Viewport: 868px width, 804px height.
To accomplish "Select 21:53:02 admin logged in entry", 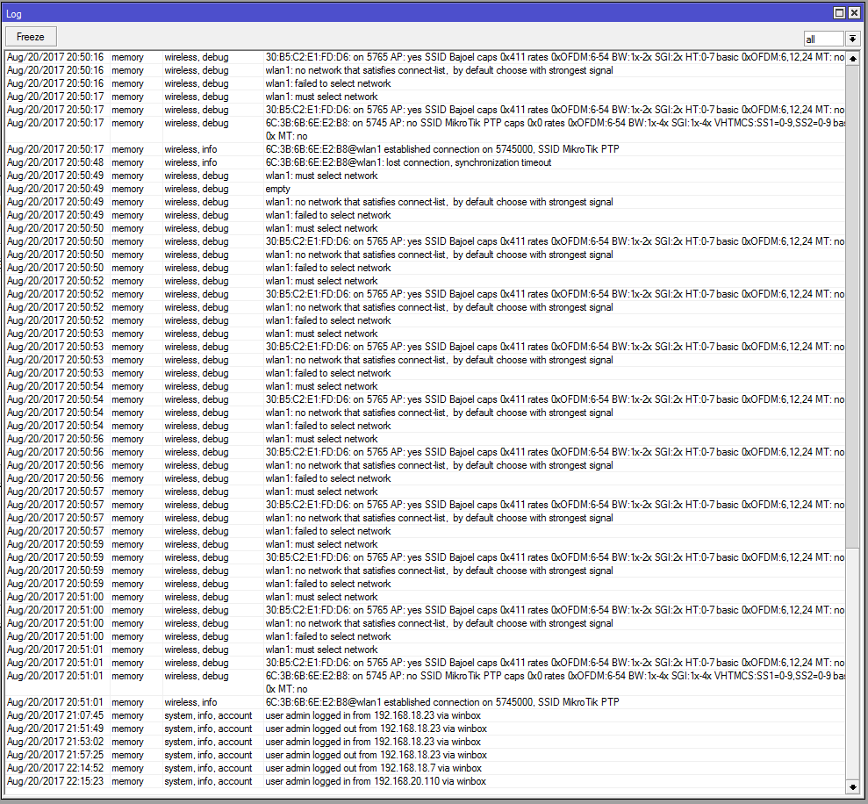I will tap(425, 742).
